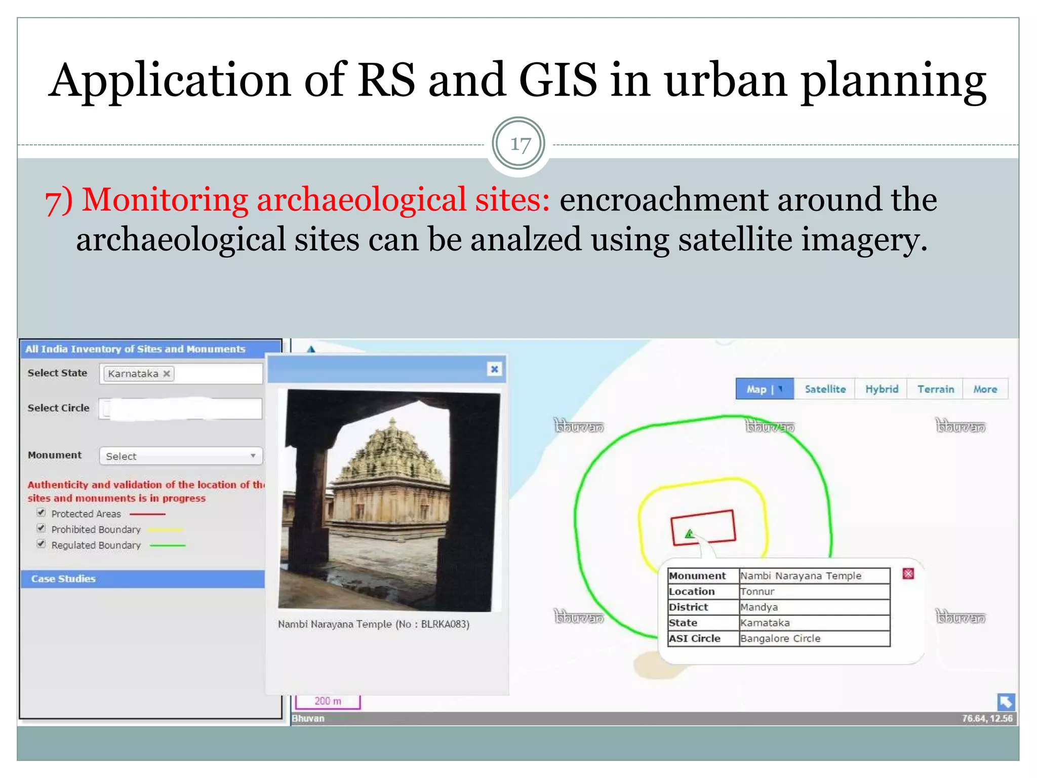Image resolution: width=1037 pixels, height=778 pixels.
Task: Click the red Protected Areas legend line
Action: coord(147,514)
